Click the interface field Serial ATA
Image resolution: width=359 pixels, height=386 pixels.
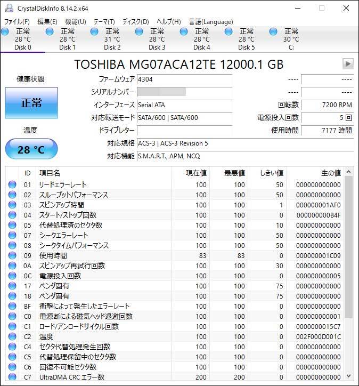(184, 105)
